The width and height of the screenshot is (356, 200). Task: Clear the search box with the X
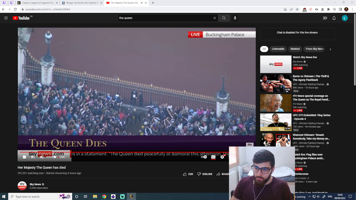coord(215,18)
